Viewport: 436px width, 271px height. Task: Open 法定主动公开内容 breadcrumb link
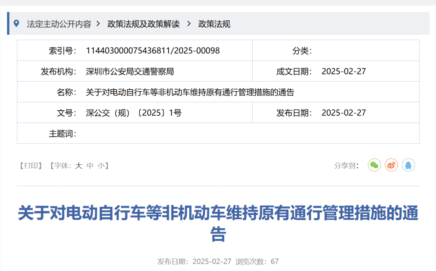point(59,24)
